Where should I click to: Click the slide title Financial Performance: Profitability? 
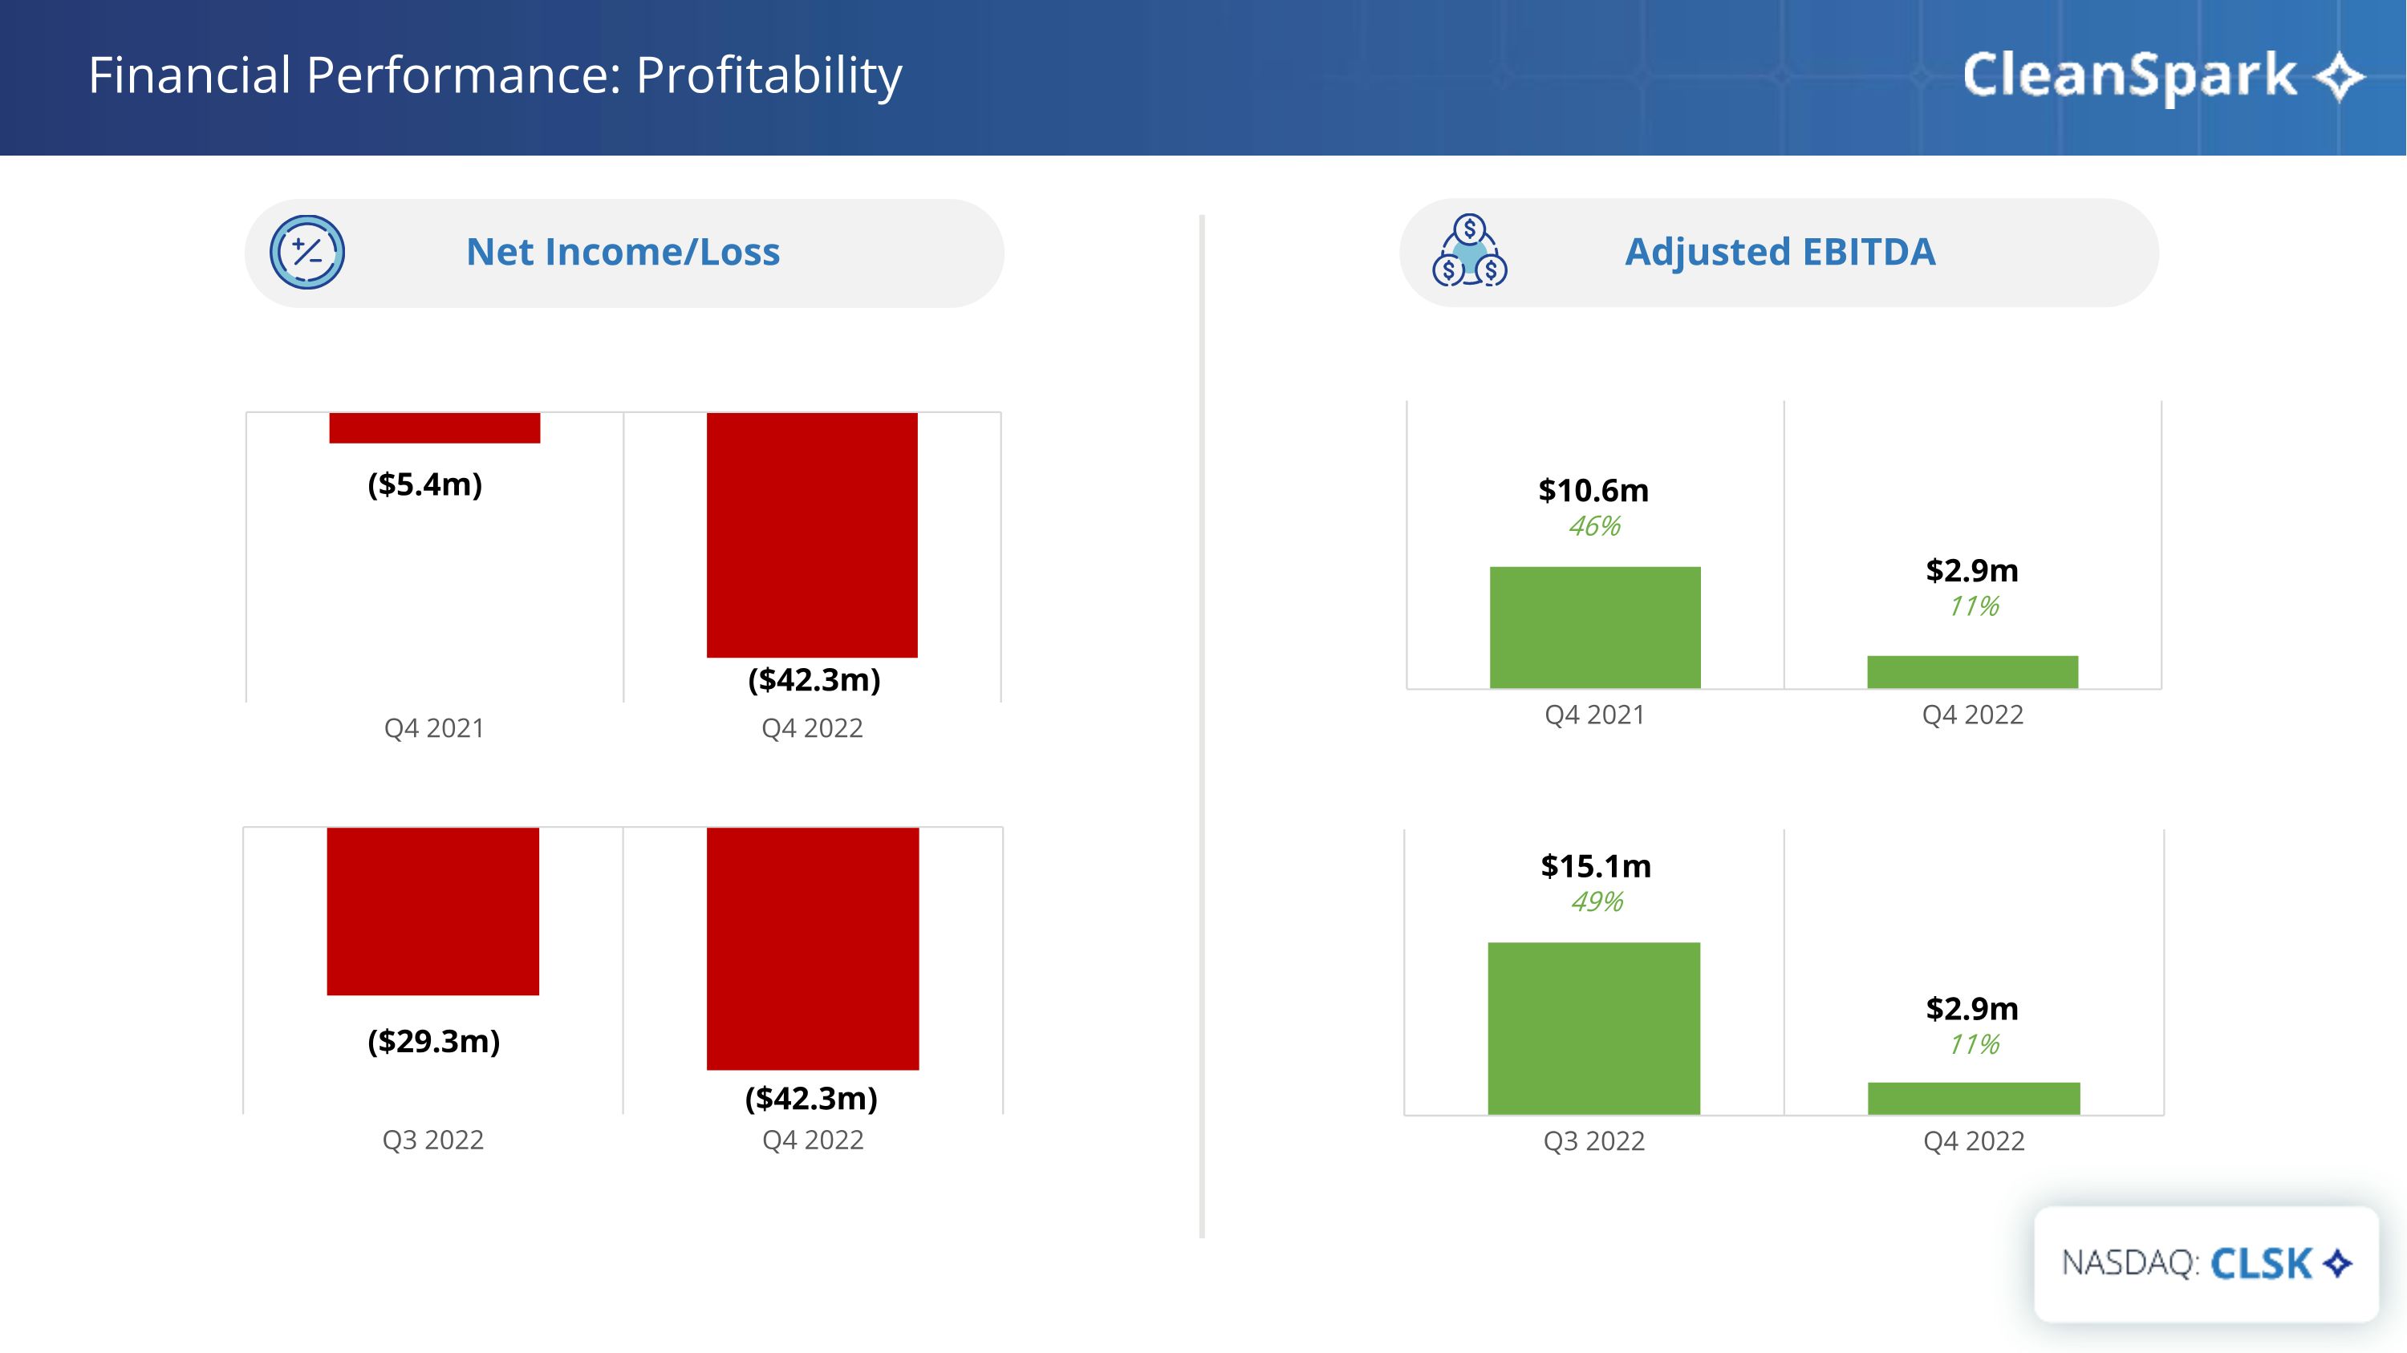(x=495, y=75)
